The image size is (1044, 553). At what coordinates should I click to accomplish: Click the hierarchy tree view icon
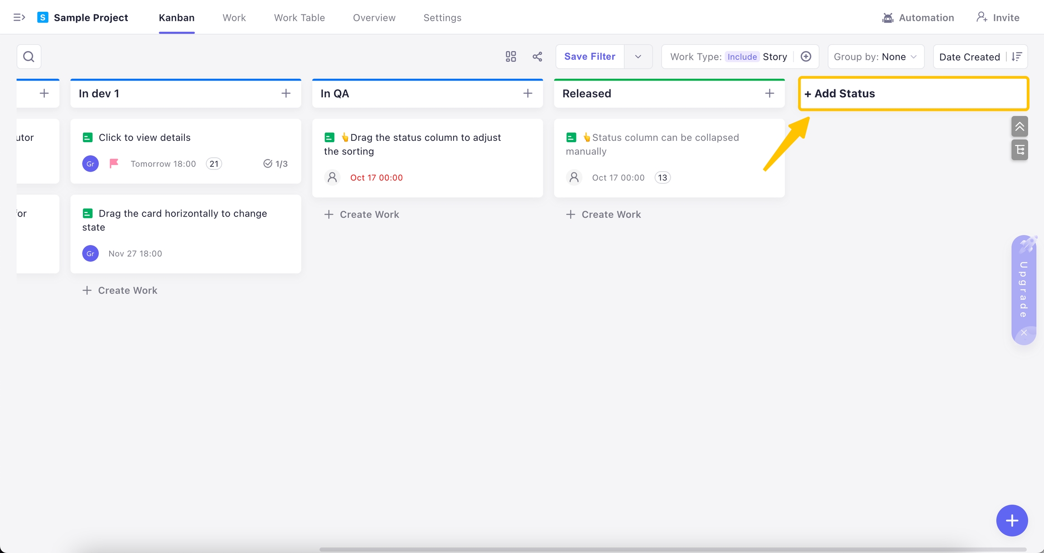point(1020,150)
